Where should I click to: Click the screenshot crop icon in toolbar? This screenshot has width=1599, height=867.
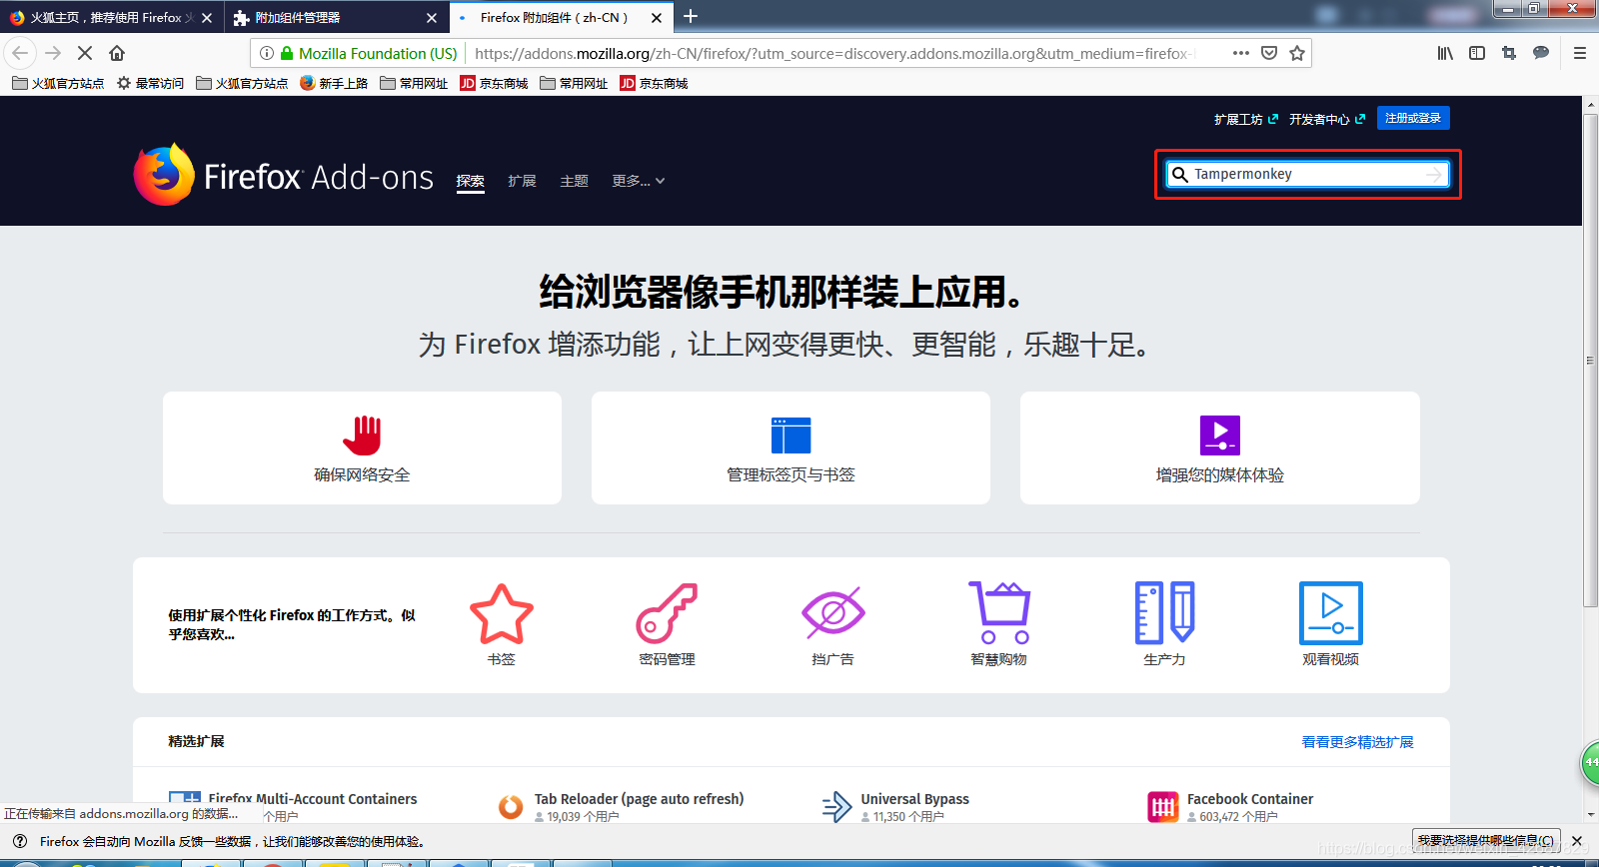[1509, 53]
